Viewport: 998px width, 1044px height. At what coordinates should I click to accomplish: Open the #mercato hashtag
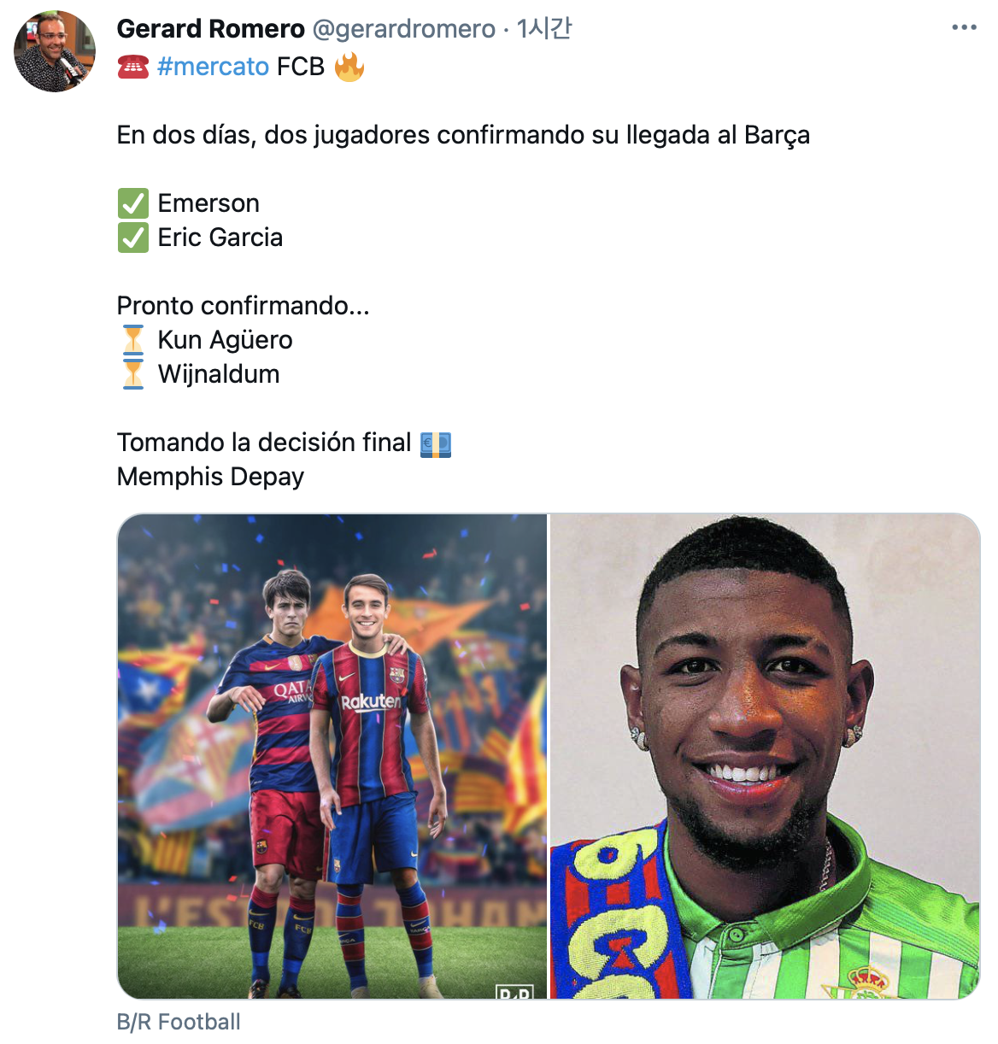[x=213, y=67]
